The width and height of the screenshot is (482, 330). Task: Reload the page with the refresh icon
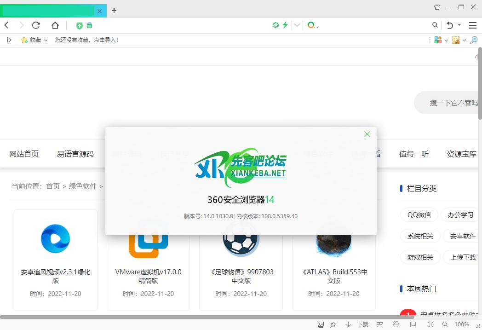point(36,25)
